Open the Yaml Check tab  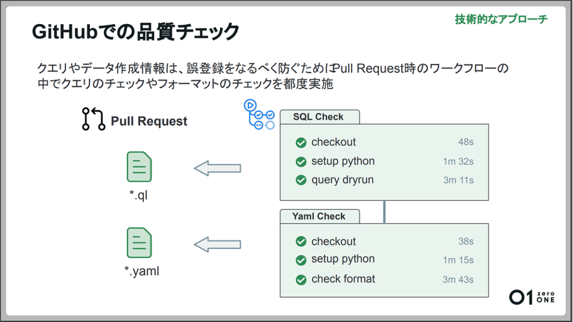(x=319, y=216)
